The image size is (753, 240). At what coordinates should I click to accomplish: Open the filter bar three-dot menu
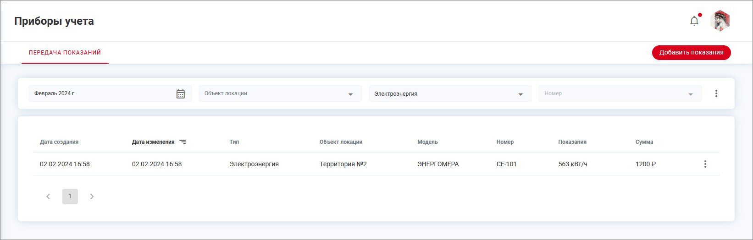(716, 93)
